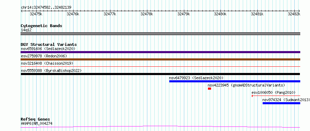Click the 32478k ruler tick label
The height and width of the screenshot is (131, 310).
[147, 14]
